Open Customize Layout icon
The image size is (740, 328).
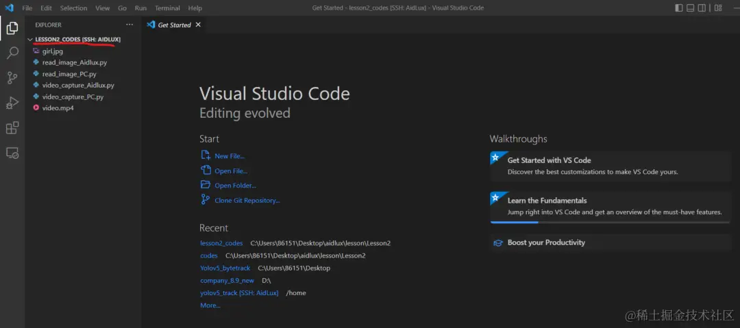tap(718, 8)
